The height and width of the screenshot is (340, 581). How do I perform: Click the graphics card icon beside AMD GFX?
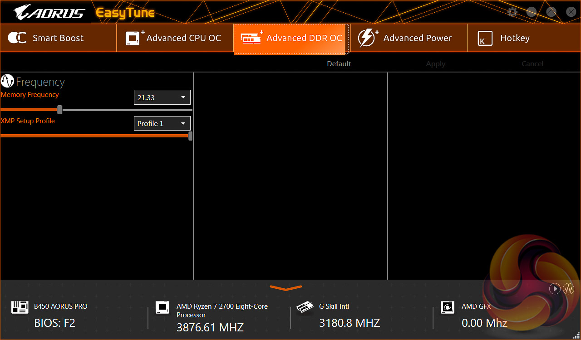(x=448, y=307)
